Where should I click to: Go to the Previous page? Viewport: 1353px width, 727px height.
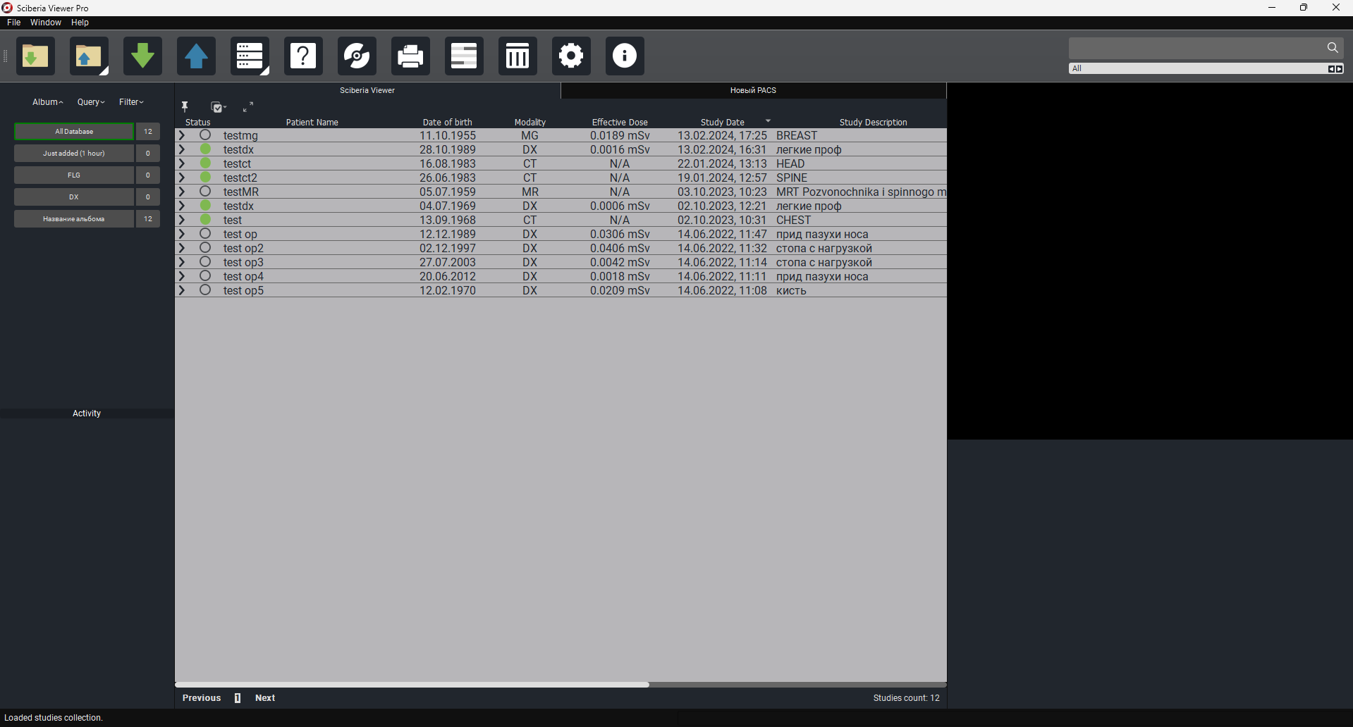(x=202, y=698)
